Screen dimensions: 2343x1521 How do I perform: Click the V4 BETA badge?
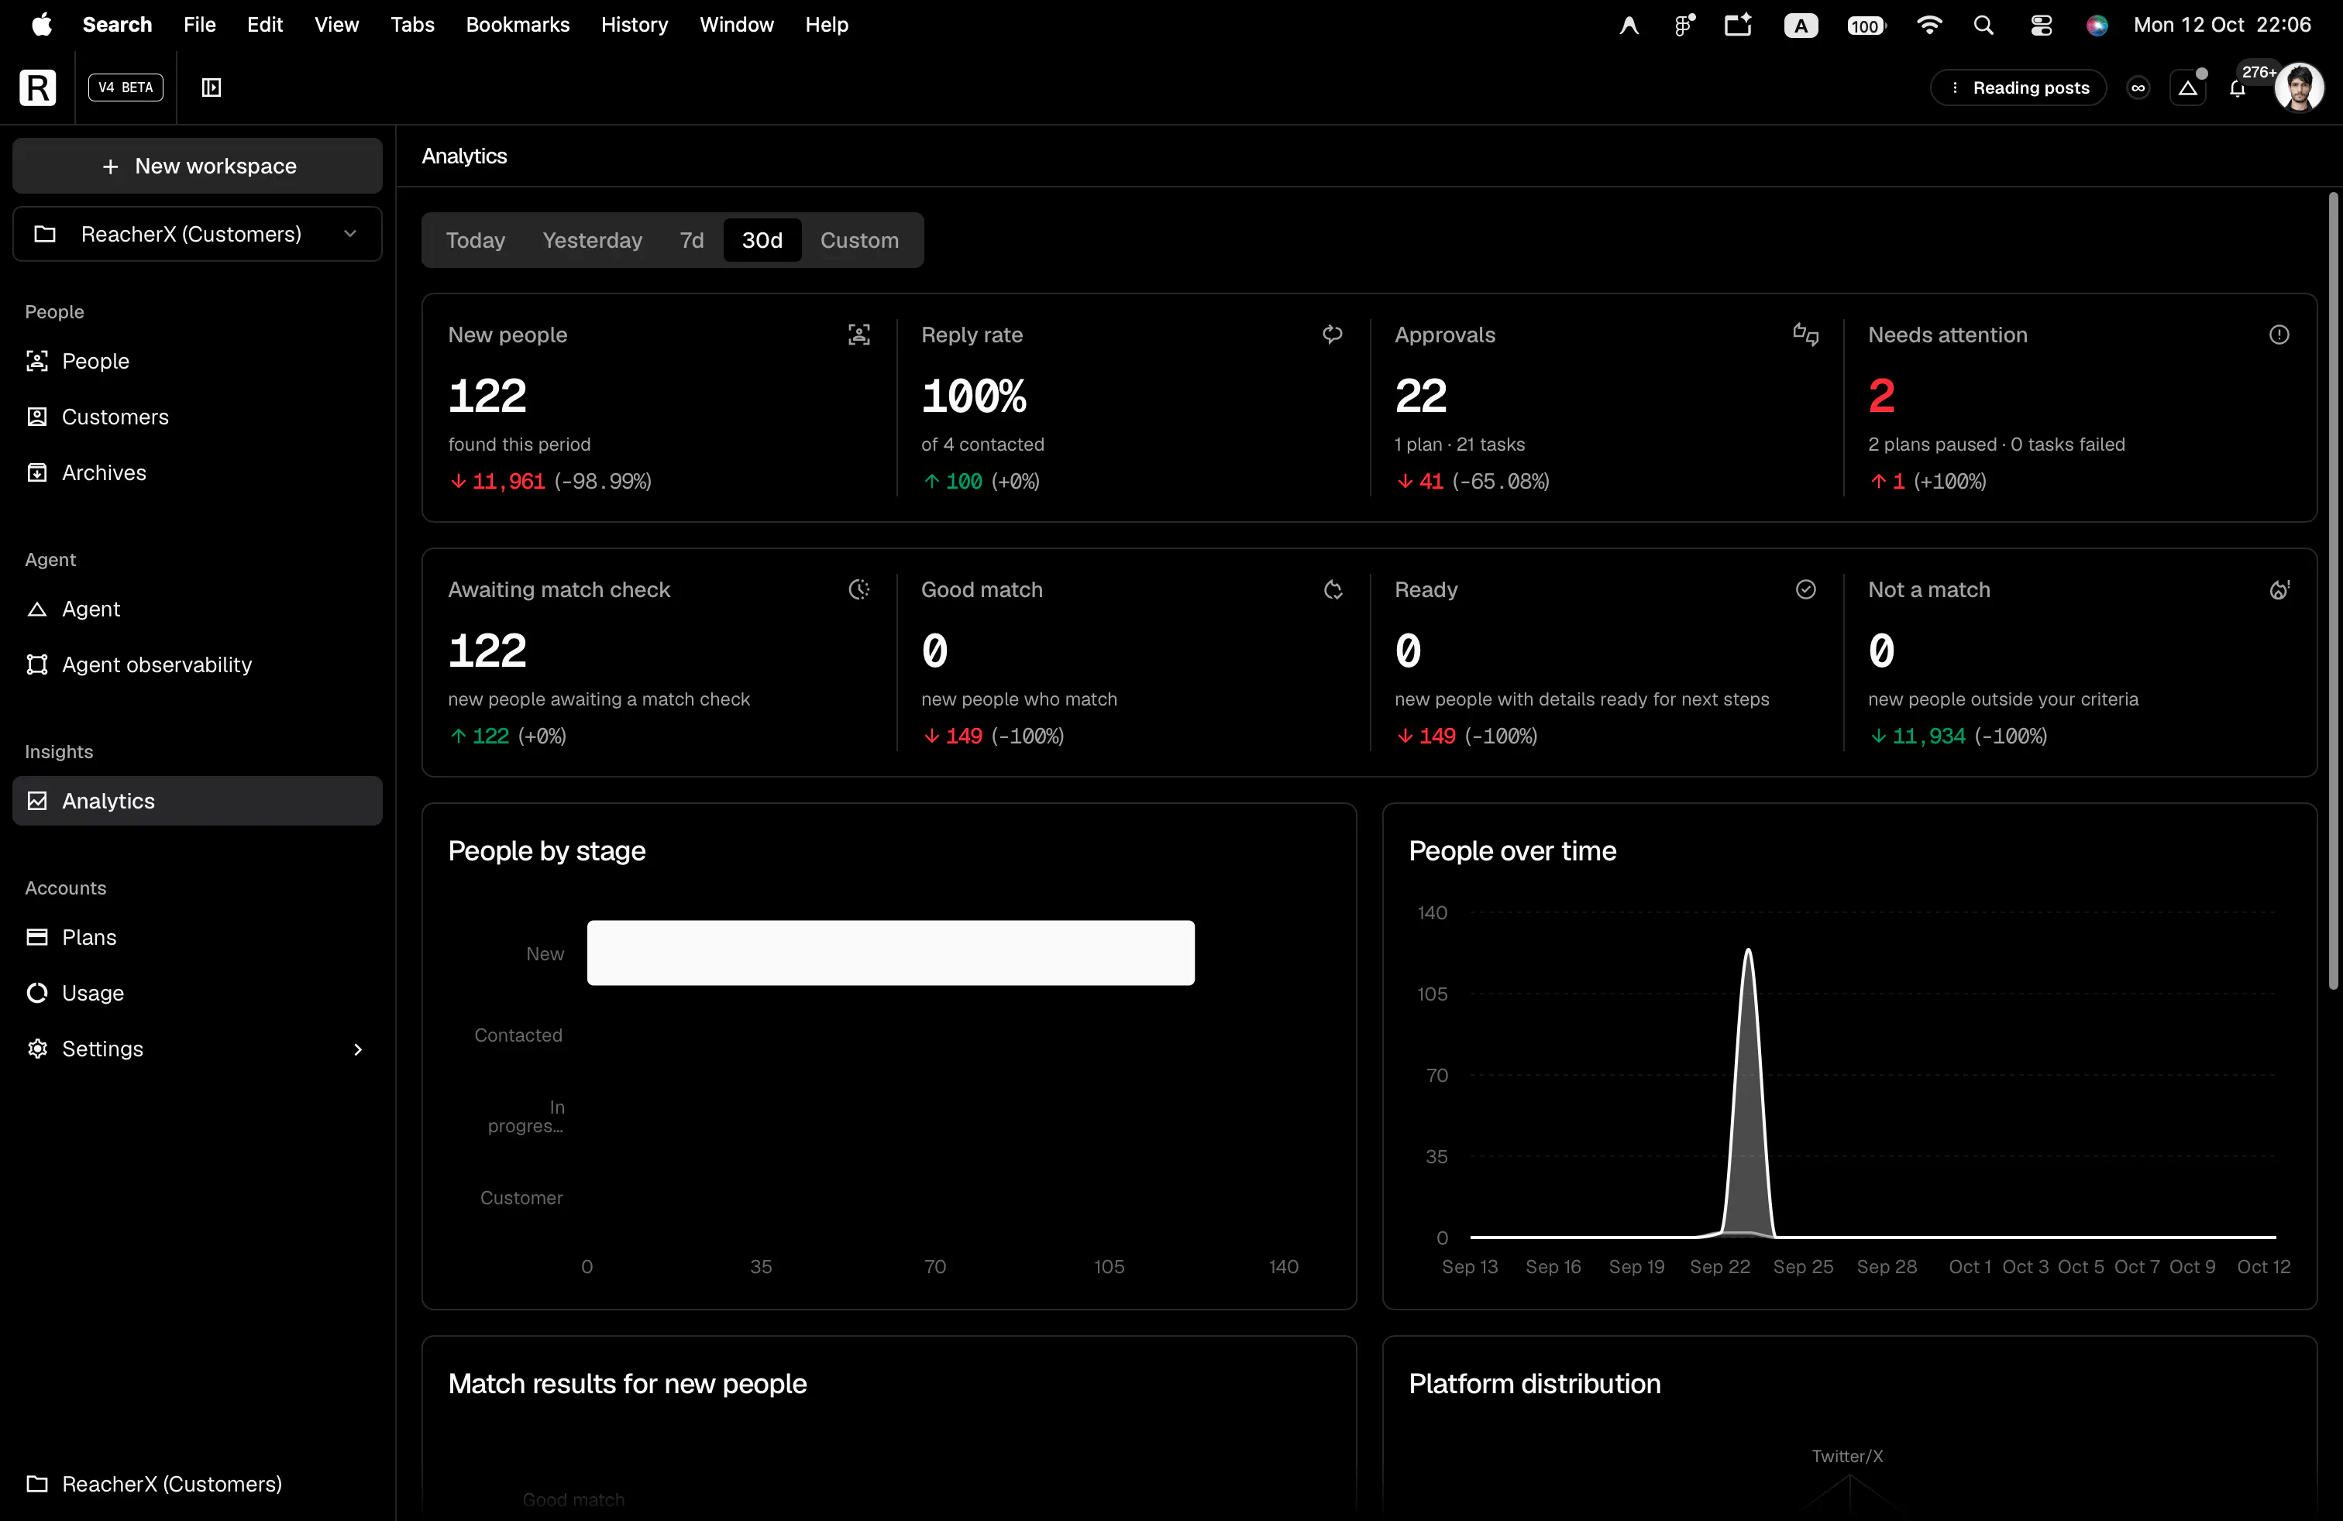pos(125,88)
